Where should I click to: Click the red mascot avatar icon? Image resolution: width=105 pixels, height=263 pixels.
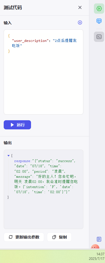tap(95, 246)
